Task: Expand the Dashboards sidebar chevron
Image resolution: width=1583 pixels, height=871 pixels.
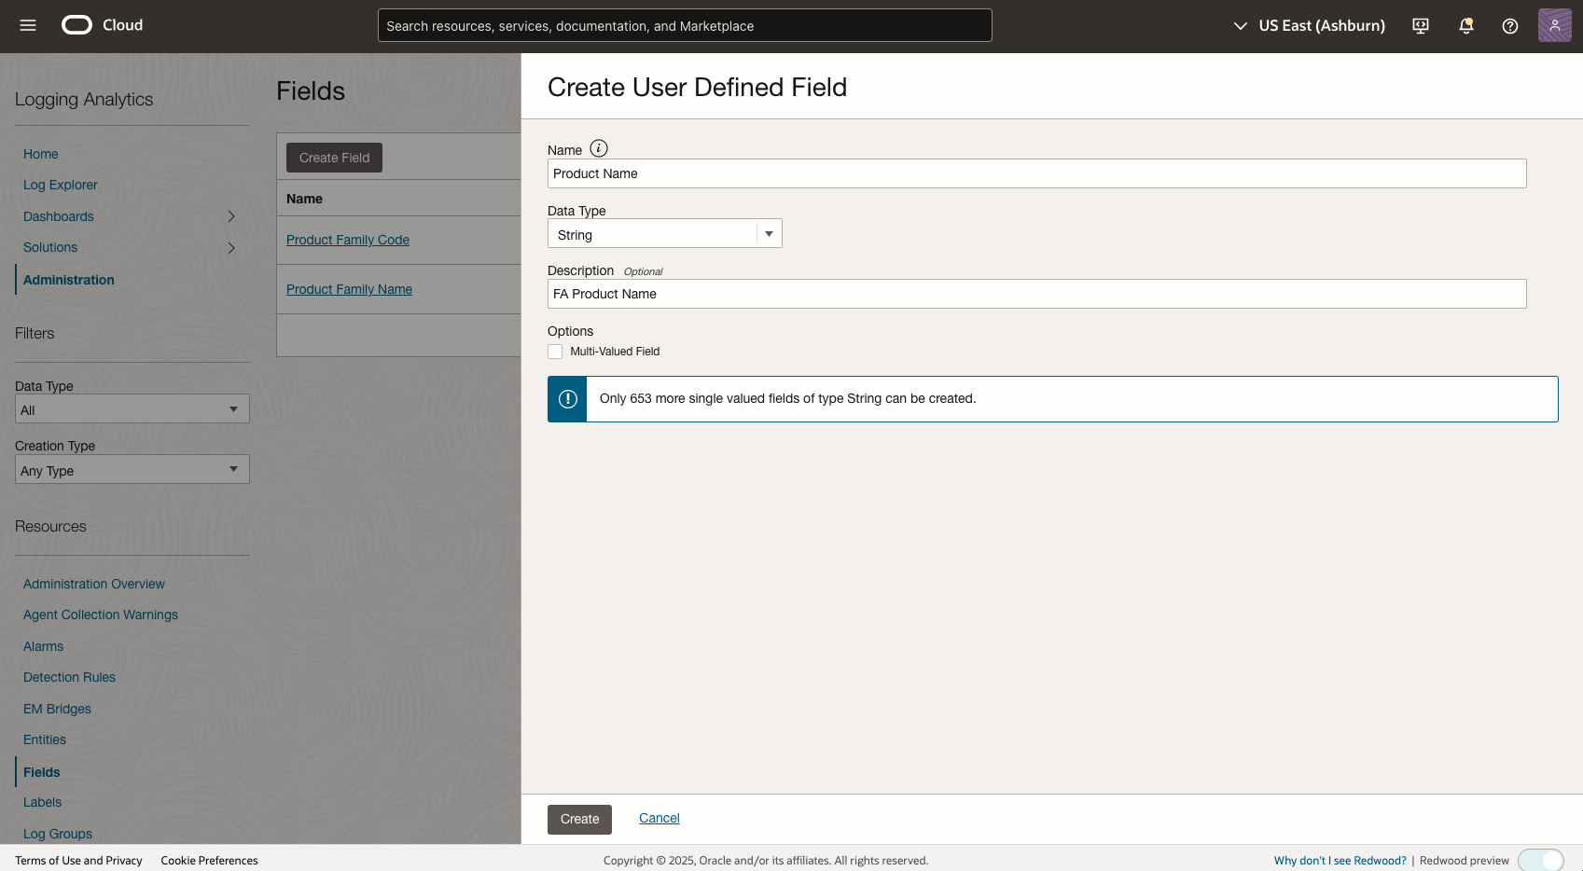Action: [x=230, y=215]
